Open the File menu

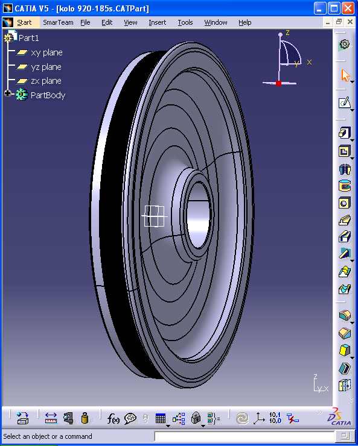coord(85,22)
